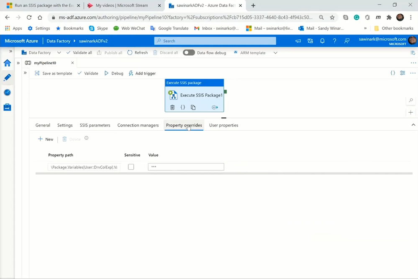Open Grammarly extension icon
Viewport: 418px width, 279px height.
point(356,17)
